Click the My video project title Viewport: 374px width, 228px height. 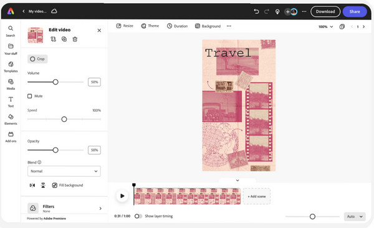(x=37, y=11)
